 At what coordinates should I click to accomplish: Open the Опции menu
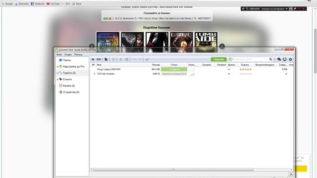click(68, 55)
